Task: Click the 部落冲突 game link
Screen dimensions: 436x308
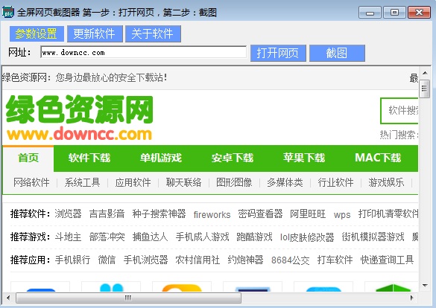Action: (x=107, y=237)
